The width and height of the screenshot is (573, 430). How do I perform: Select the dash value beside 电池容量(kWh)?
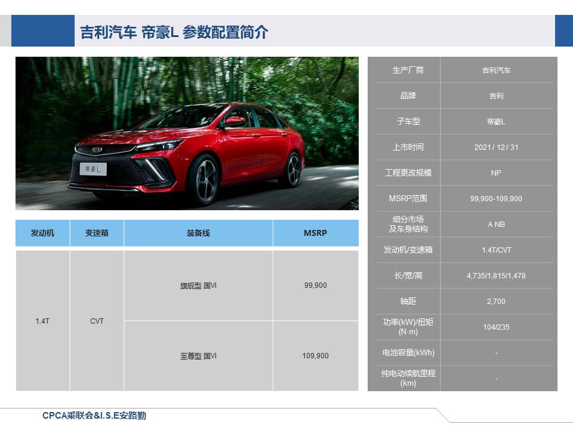pyautogui.click(x=496, y=353)
